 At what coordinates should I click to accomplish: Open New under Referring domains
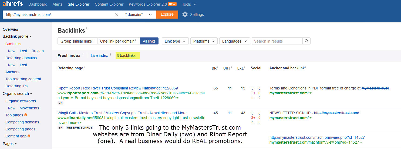pyautogui.click(x=12, y=65)
